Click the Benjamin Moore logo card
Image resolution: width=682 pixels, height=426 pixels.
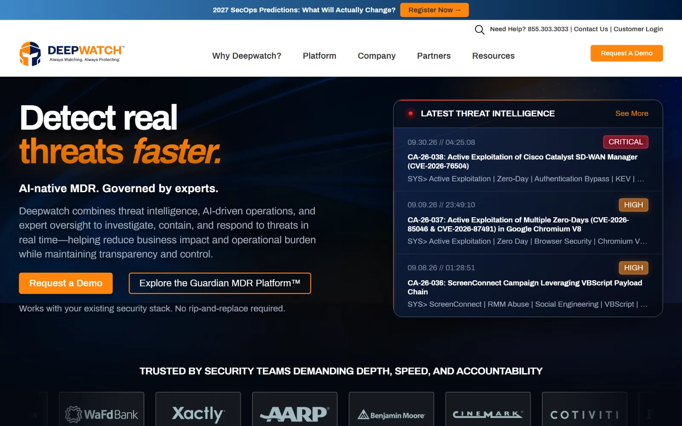pyautogui.click(x=391, y=409)
